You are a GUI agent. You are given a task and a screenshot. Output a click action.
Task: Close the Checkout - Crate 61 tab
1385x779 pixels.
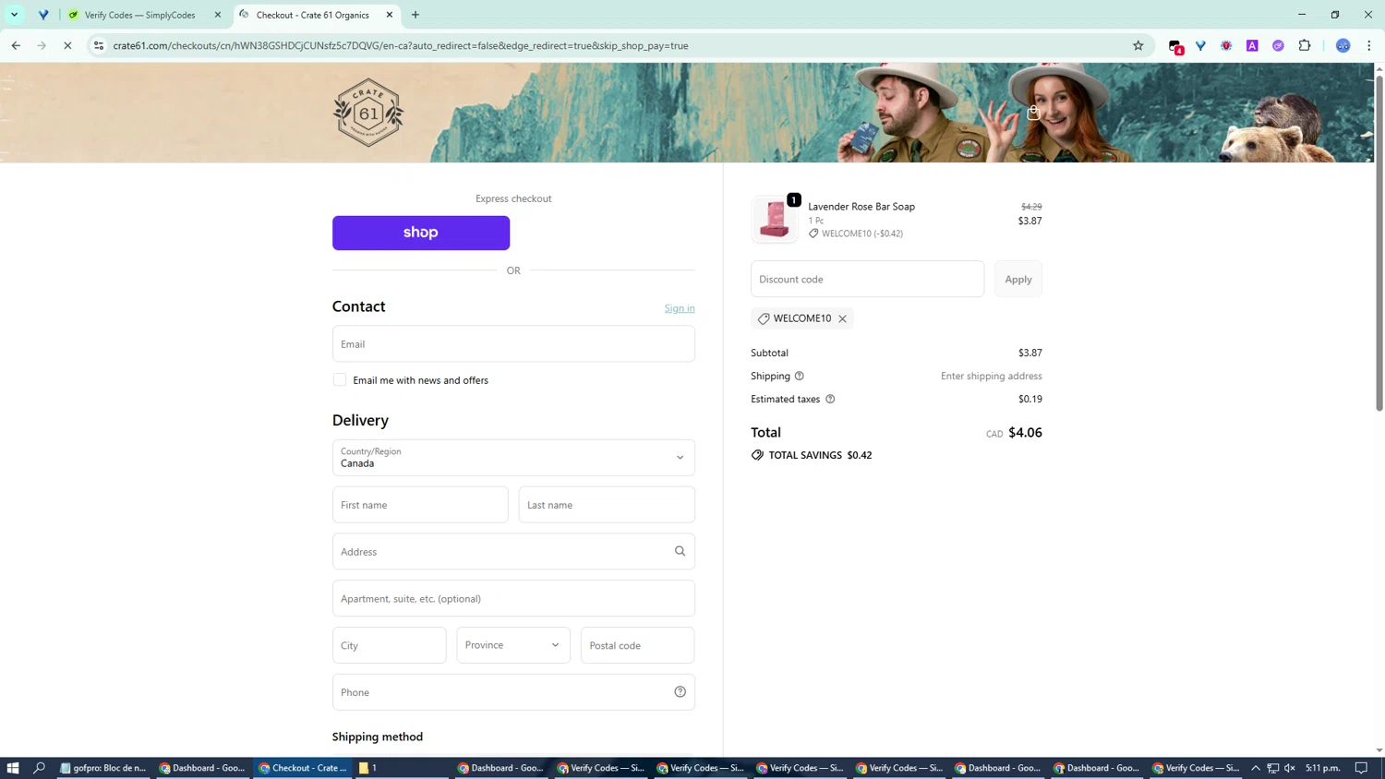[390, 15]
